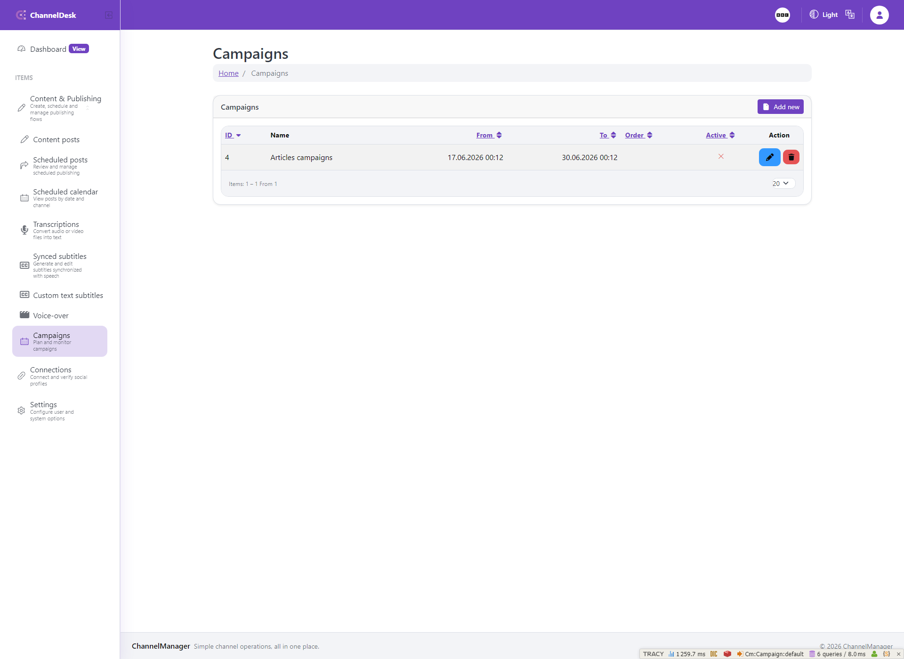904x659 pixels.
Task: Toggle Active status X for Articles campaigns
Action: click(721, 157)
